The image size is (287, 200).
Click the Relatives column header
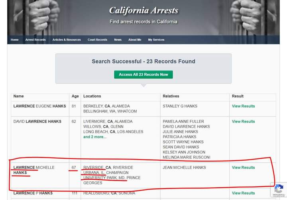pyautogui.click(x=171, y=96)
